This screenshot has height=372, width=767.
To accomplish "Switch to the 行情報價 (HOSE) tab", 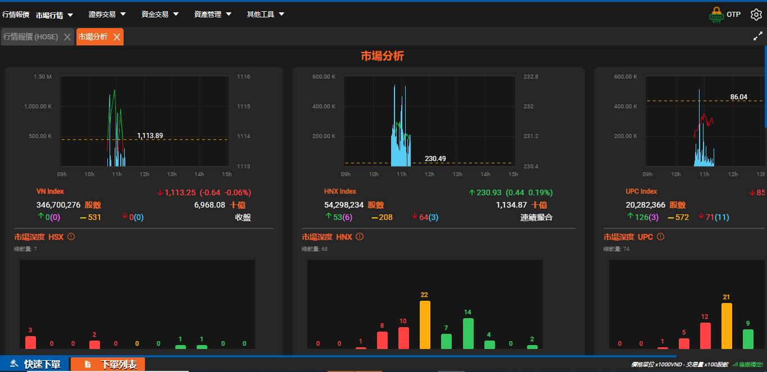I will [x=31, y=37].
